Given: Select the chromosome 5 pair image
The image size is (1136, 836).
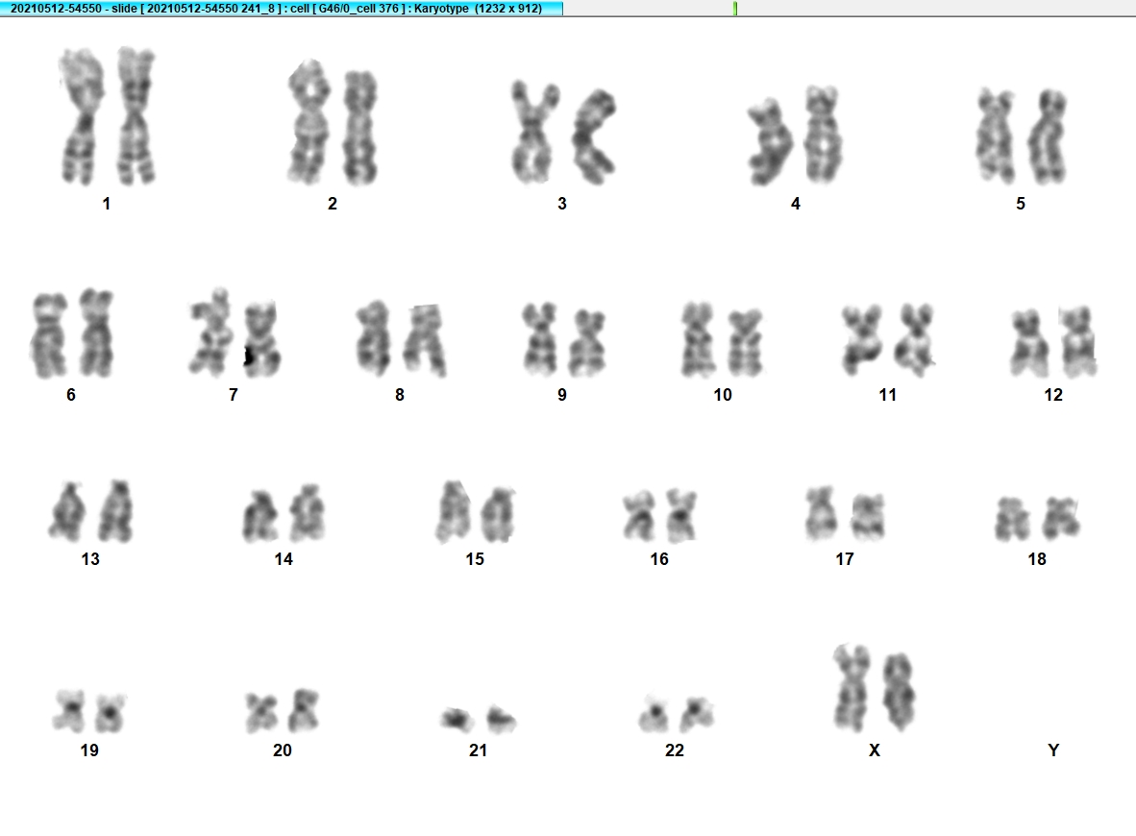Looking at the screenshot, I should [x=1022, y=135].
